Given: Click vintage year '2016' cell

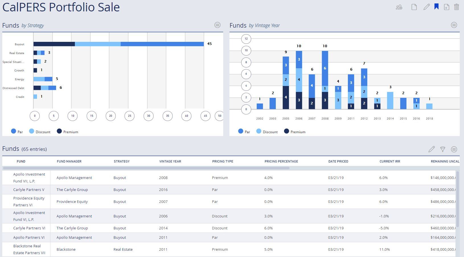Looking at the screenshot, I should [x=163, y=190].
